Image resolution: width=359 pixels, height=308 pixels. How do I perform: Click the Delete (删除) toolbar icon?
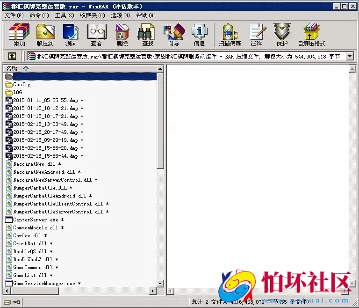pyautogui.click(x=122, y=35)
